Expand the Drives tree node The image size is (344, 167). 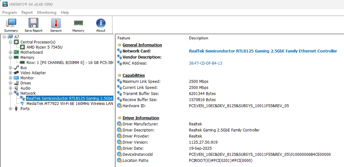coord(10,83)
